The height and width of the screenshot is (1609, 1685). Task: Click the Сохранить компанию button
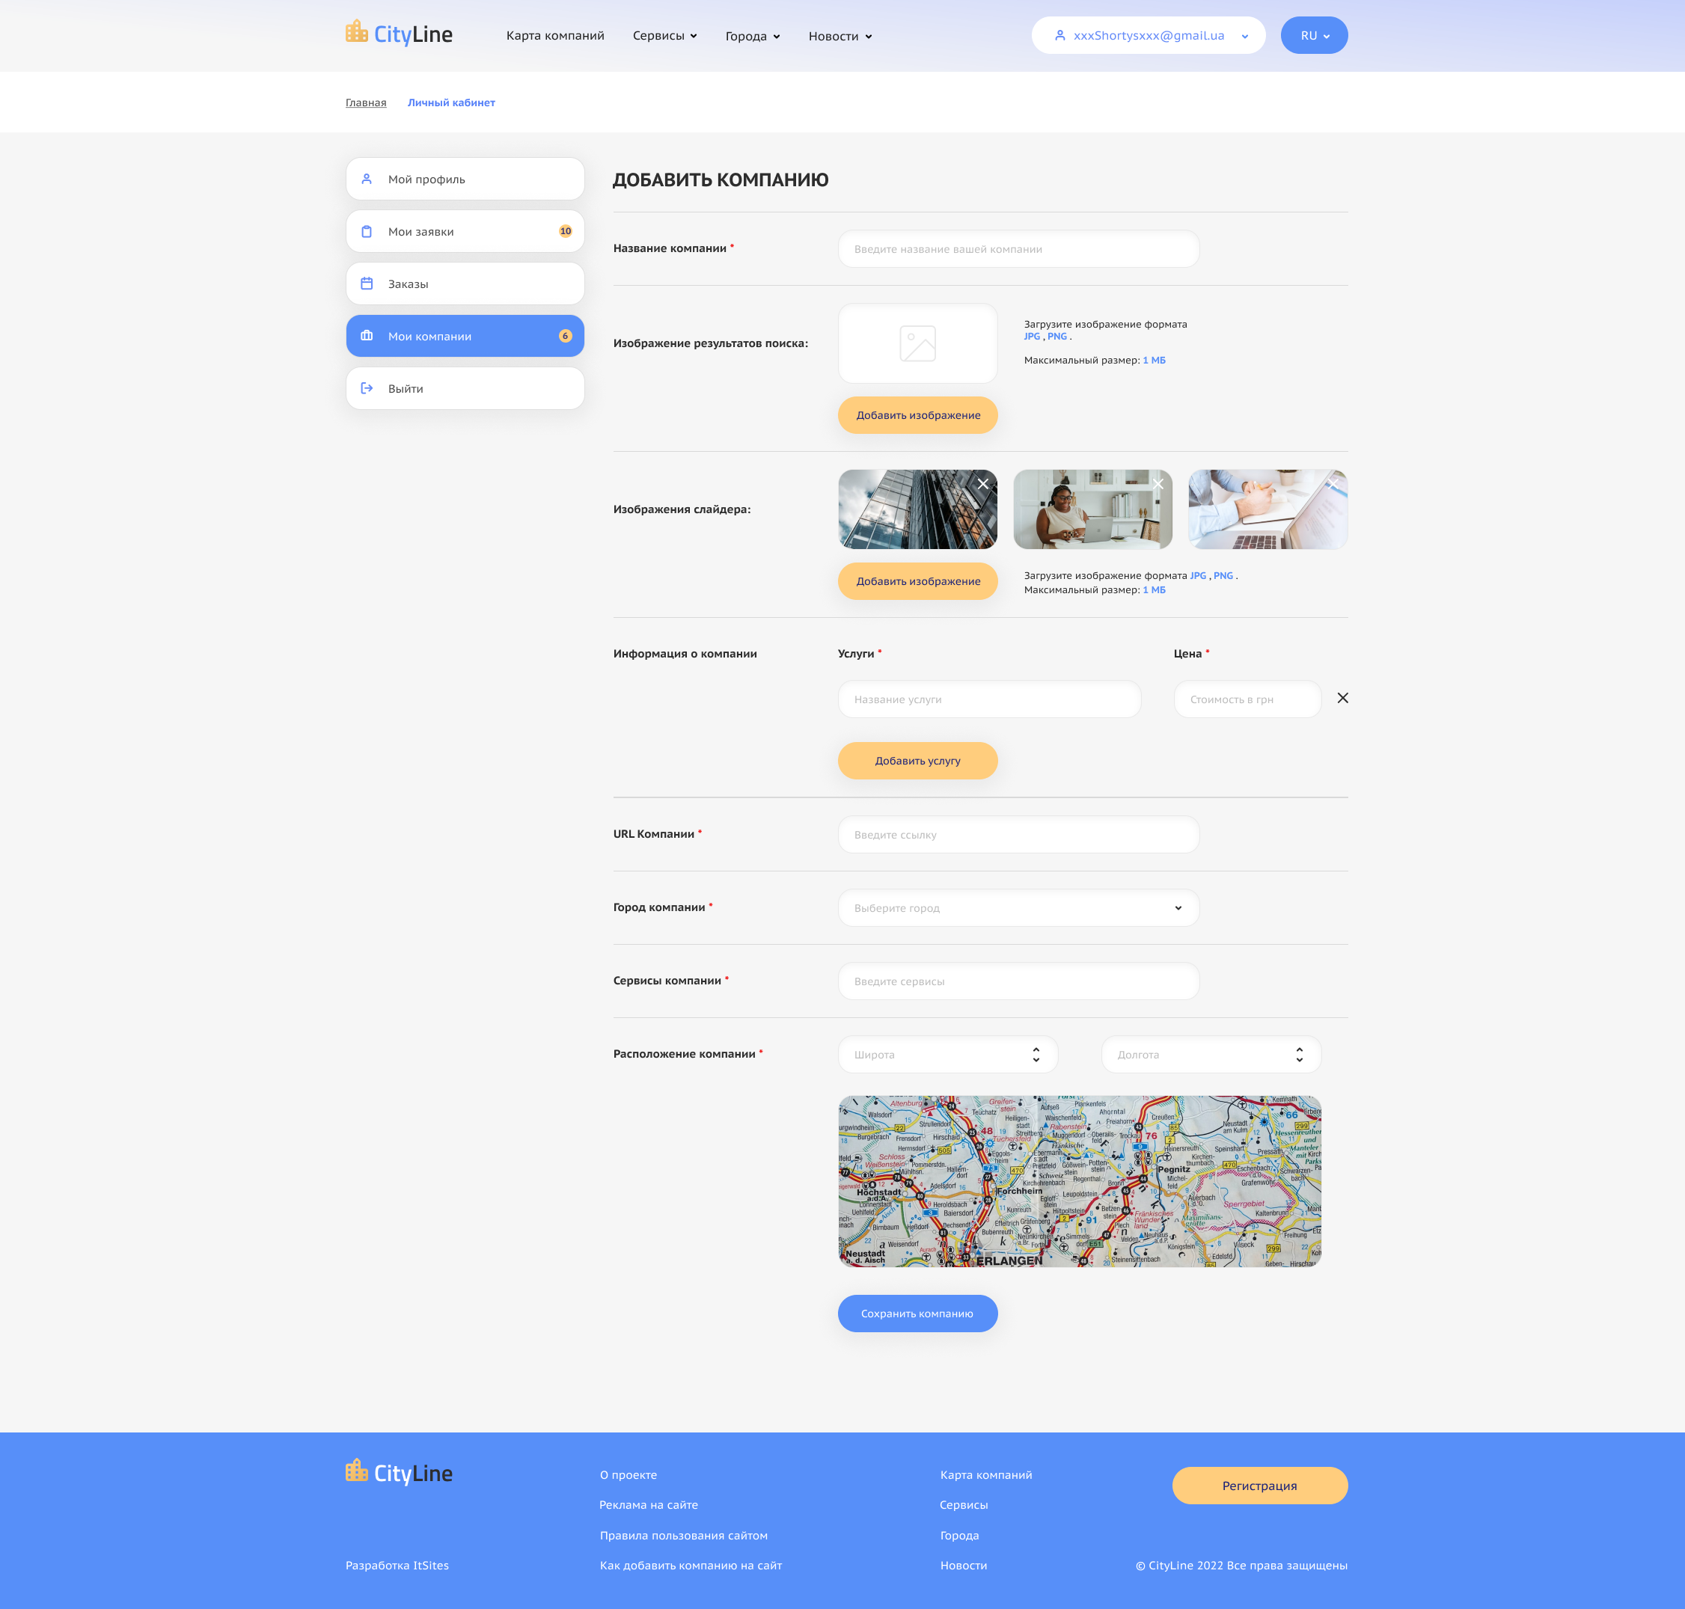tap(917, 1313)
